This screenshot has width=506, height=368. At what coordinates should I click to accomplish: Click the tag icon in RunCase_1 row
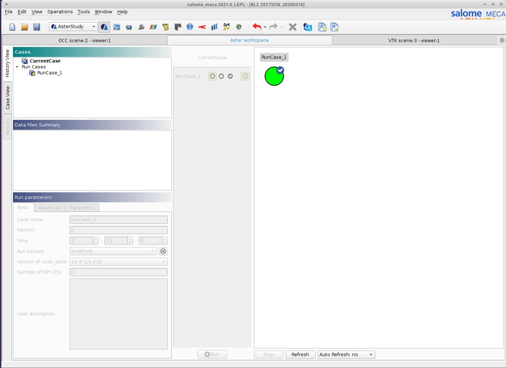click(245, 76)
